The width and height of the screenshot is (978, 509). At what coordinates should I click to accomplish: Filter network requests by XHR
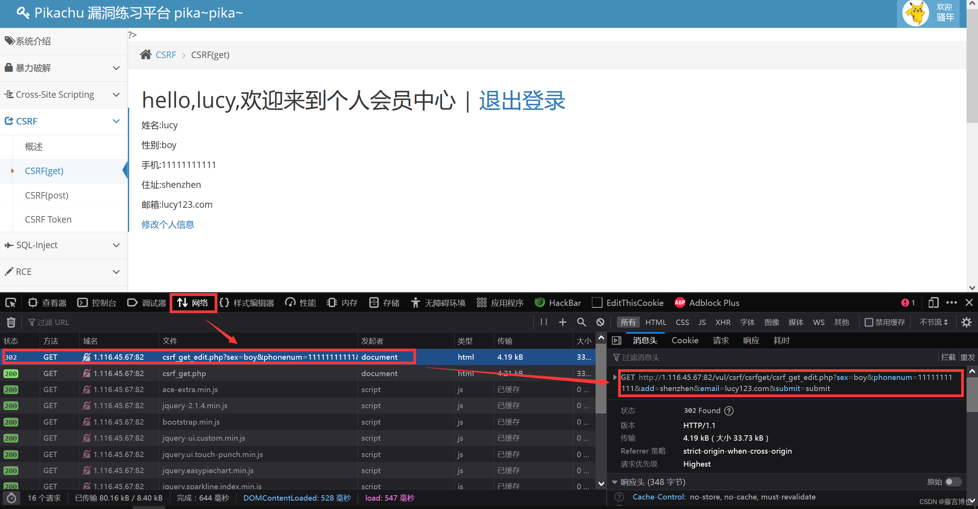pos(722,322)
